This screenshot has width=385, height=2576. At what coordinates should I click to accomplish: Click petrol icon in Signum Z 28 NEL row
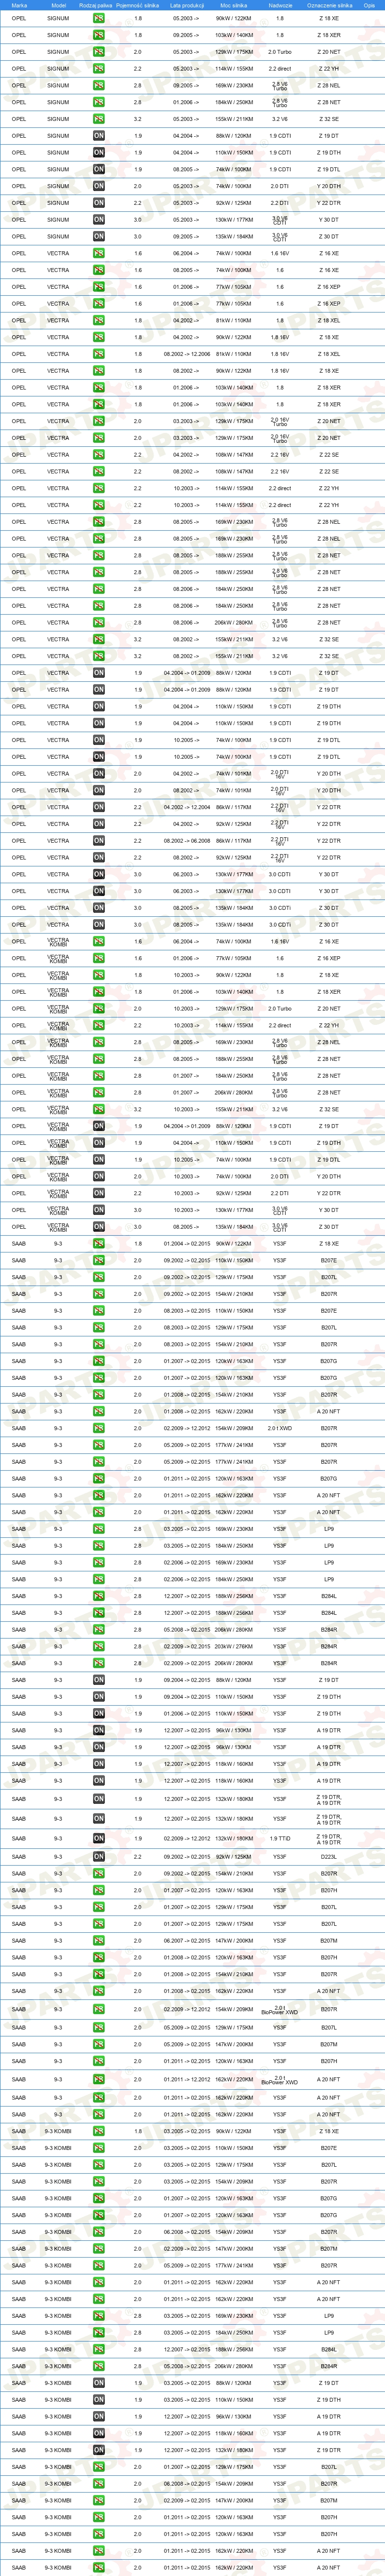(x=99, y=86)
